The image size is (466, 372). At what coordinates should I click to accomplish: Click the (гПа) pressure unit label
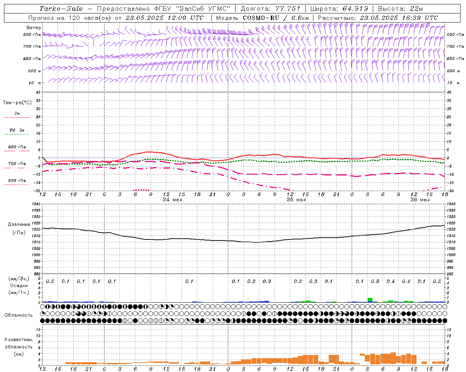19,232
